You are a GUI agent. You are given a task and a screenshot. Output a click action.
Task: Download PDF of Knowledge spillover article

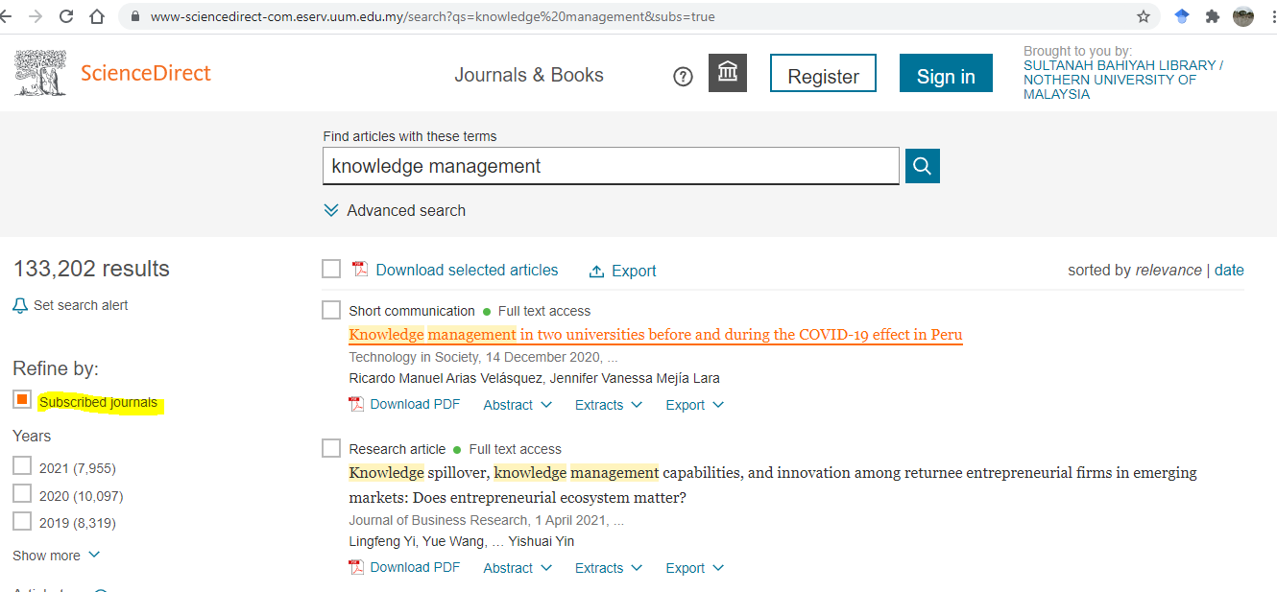415,567
